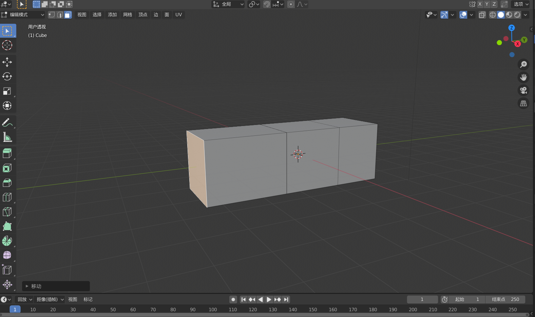Pick the Scale tool

coord(7,91)
